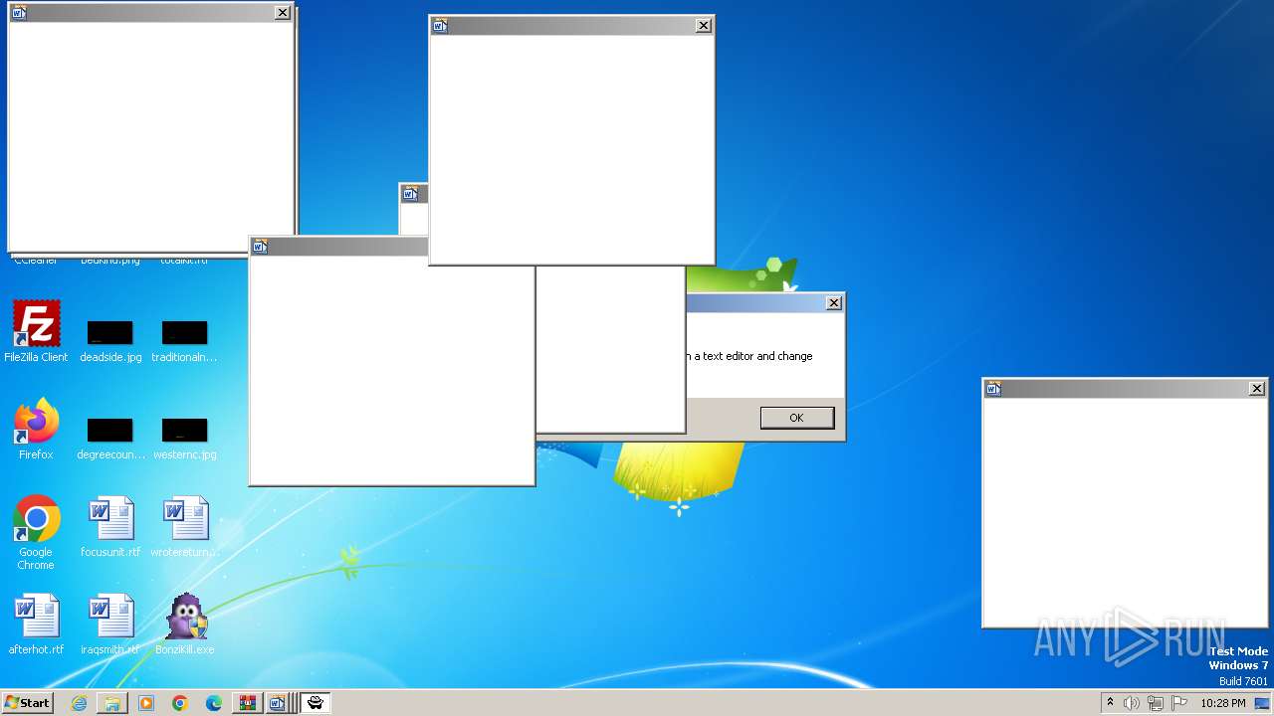Click the 'a text editor and change' message text
Image resolution: width=1274 pixels, height=716 pixels.
[x=753, y=356]
